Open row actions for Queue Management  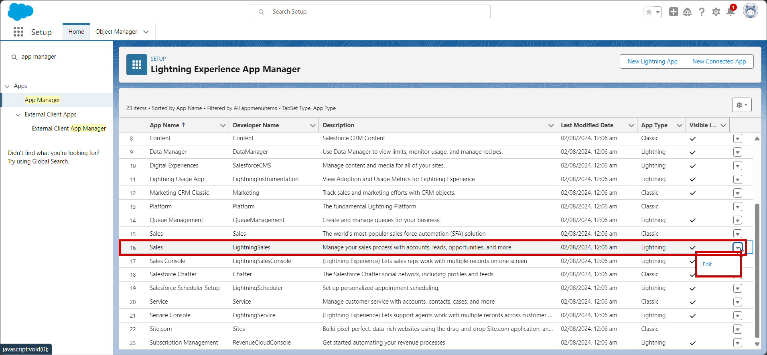pos(737,220)
